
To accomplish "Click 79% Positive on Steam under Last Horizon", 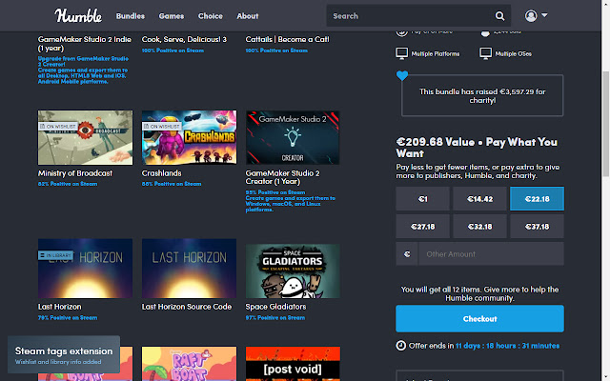I will tap(68, 317).
